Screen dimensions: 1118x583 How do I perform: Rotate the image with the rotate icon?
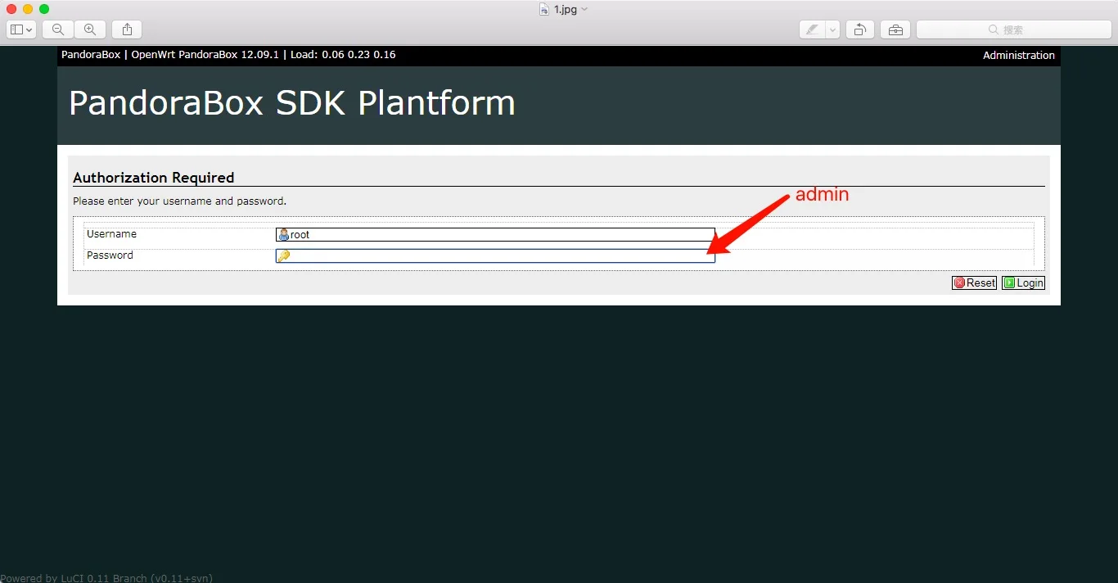pos(860,29)
